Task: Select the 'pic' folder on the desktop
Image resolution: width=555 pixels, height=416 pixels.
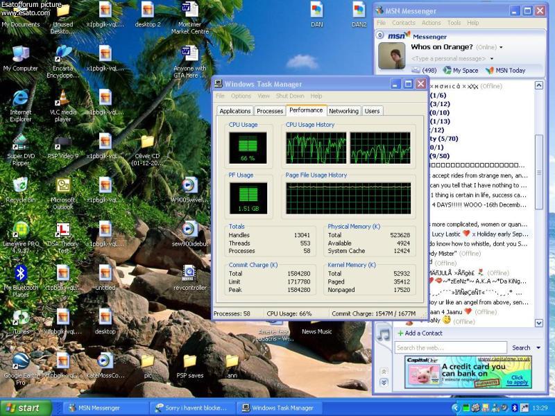Action: (148, 366)
